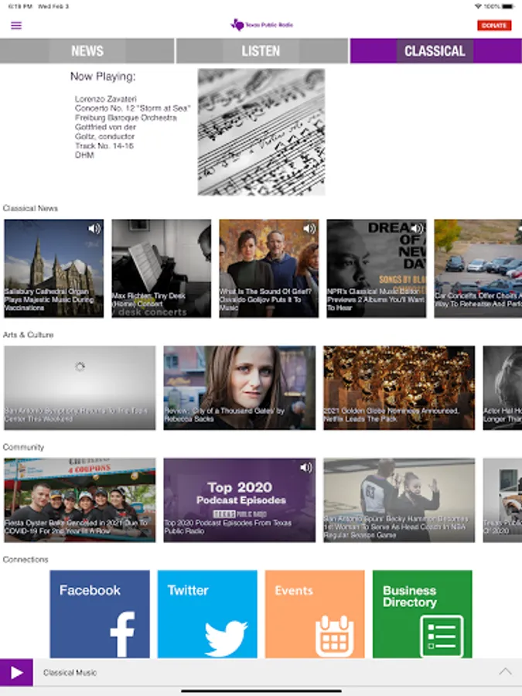The width and height of the screenshot is (522, 696).
Task: Open 2021 Golden Globe Nominees story
Action: point(399,387)
